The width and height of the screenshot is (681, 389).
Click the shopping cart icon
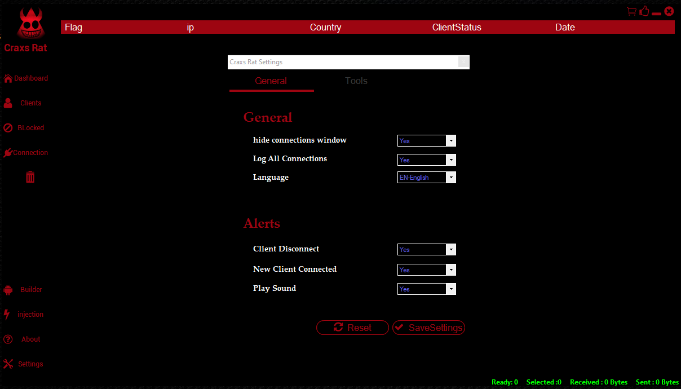coord(631,11)
